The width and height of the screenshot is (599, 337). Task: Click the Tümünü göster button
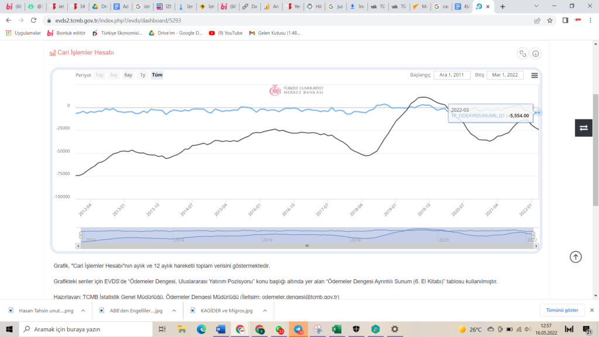(x=562, y=310)
